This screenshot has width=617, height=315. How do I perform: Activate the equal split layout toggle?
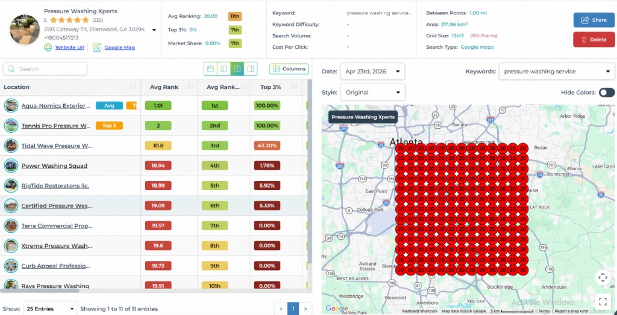click(x=237, y=69)
